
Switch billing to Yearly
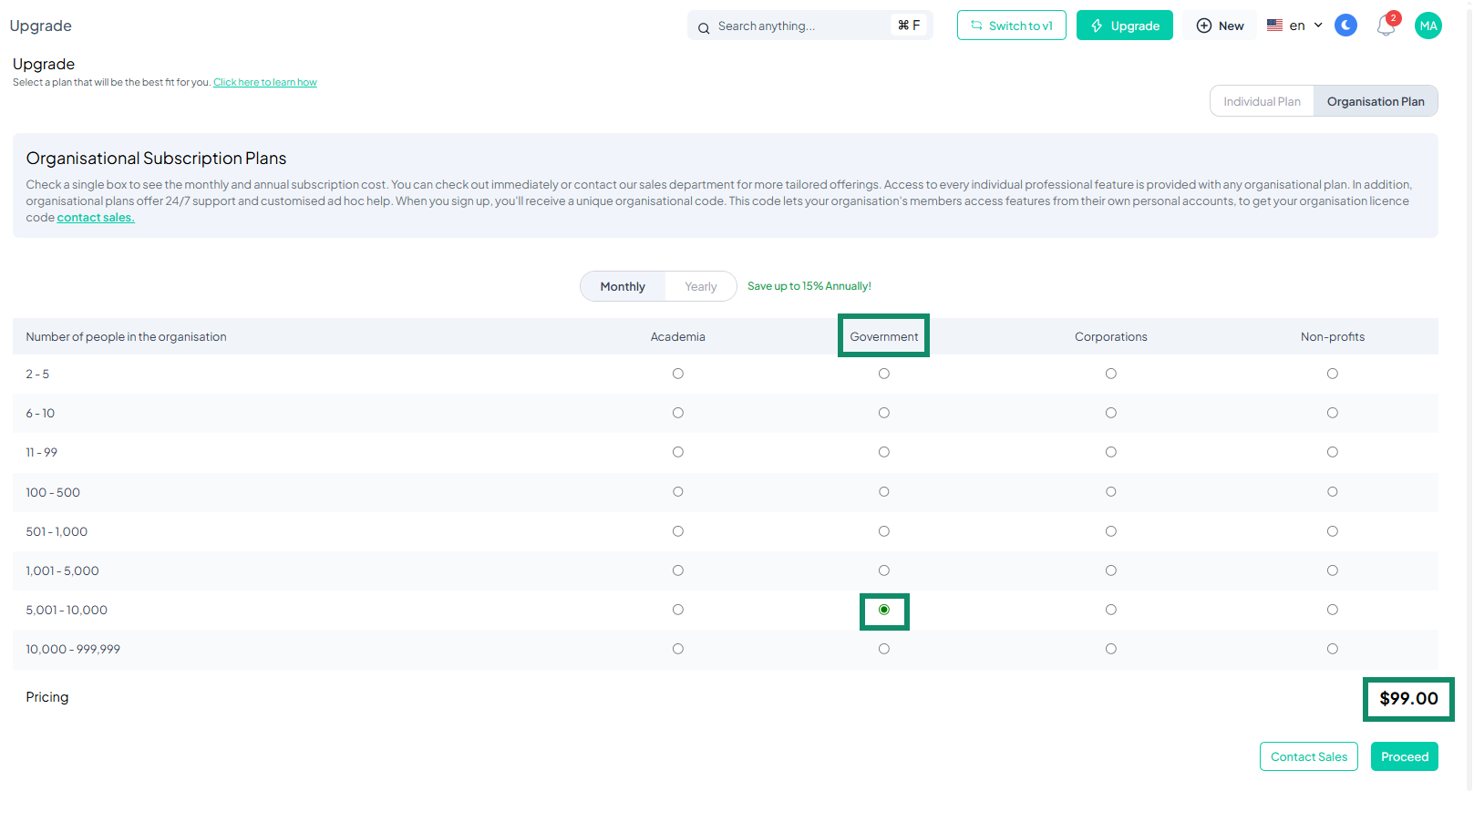click(x=700, y=286)
